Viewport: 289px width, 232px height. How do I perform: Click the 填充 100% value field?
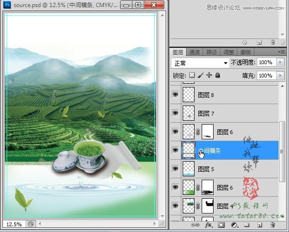[267, 76]
